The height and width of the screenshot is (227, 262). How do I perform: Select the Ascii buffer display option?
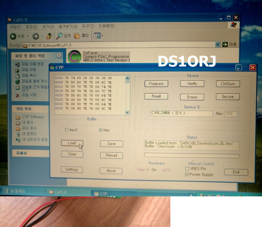click(71, 130)
